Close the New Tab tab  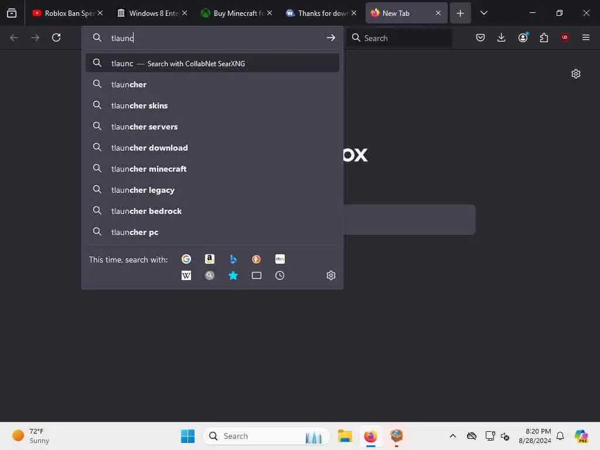(438, 13)
